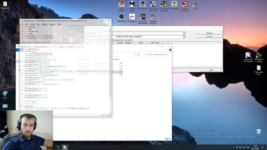This screenshot has height=150, width=267.
Task: Open the Прошивка Tau-2 desktop folder
Action: [259, 70]
